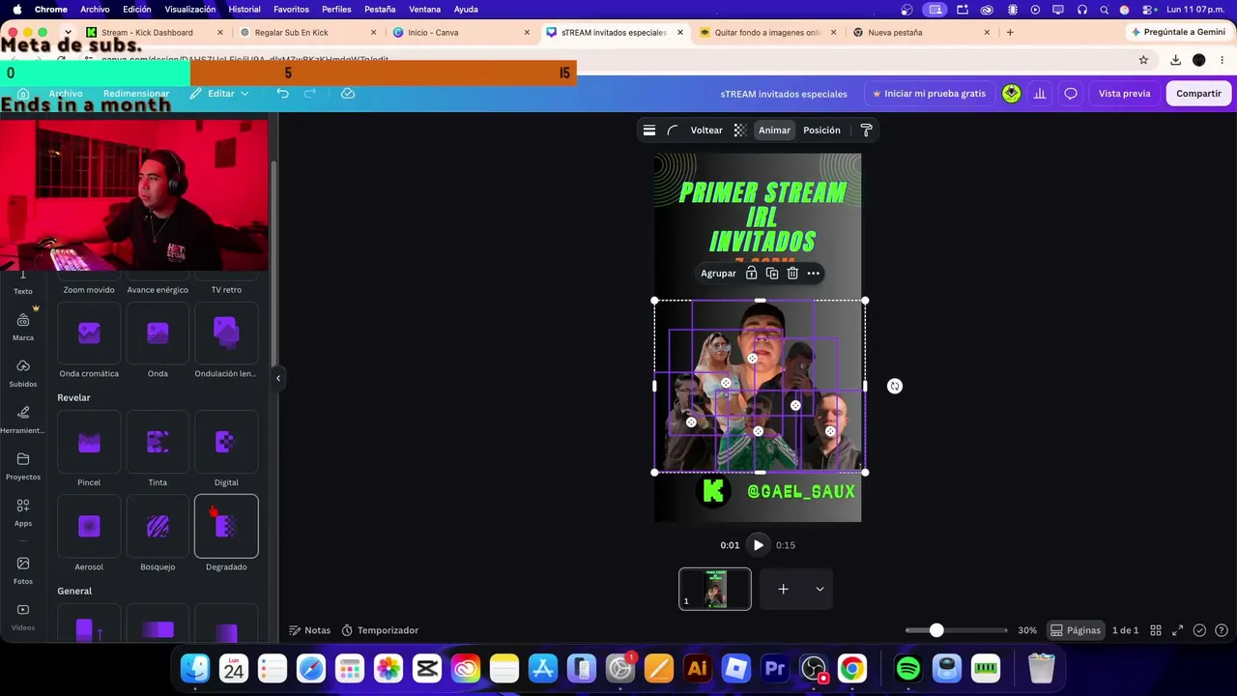Toggle the Páginas thumbnail view
This screenshot has height=696, width=1237.
coord(1076,630)
